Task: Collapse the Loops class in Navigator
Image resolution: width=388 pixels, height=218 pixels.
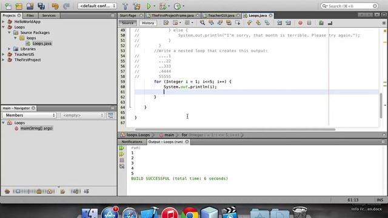Action: coord(3,123)
